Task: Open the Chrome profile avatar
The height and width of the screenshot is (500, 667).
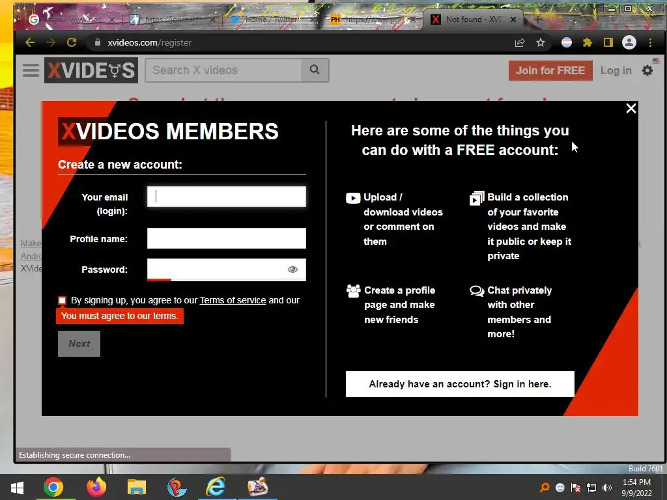Action: (629, 42)
